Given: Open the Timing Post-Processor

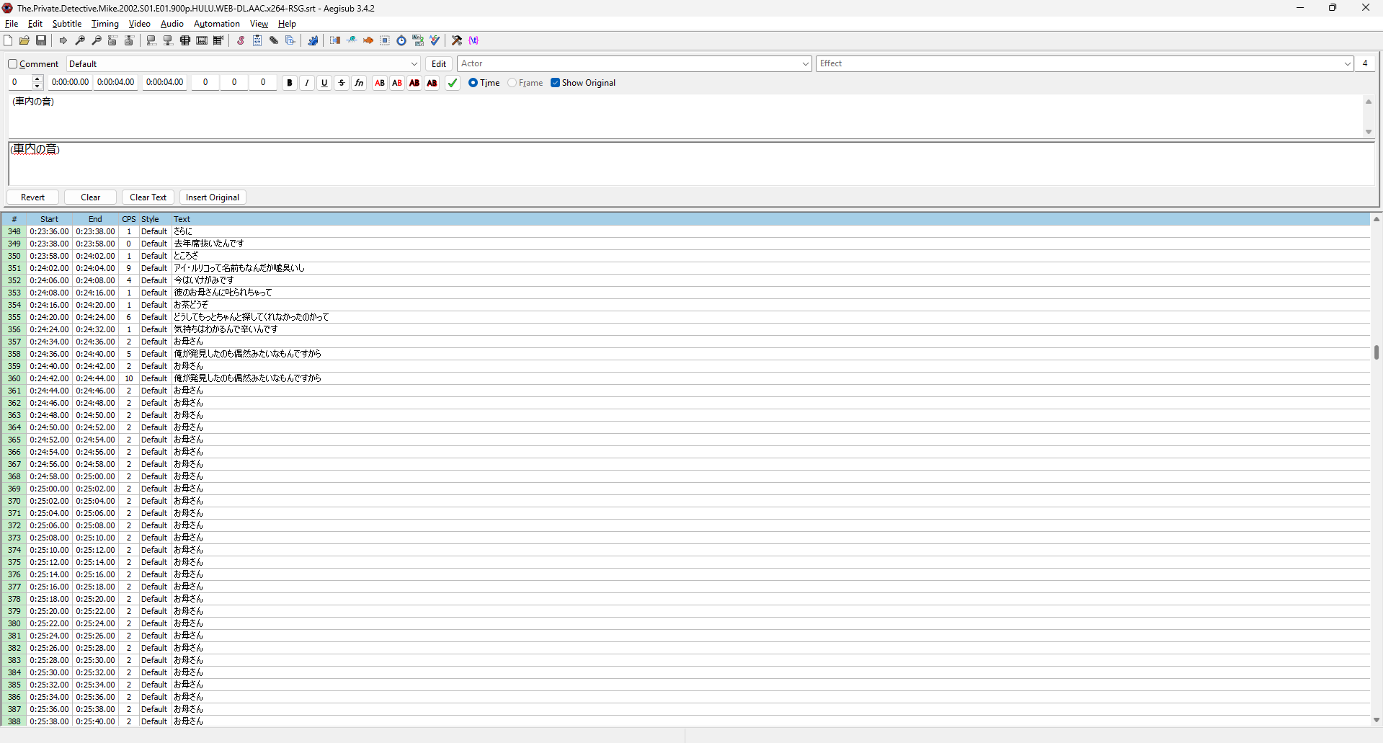Looking at the screenshot, I should (x=401, y=40).
